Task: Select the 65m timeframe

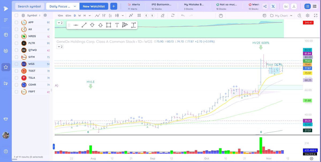Action: click(x=68, y=16)
